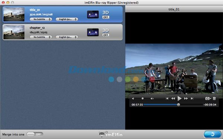Open the edit video icon

click(214, 98)
